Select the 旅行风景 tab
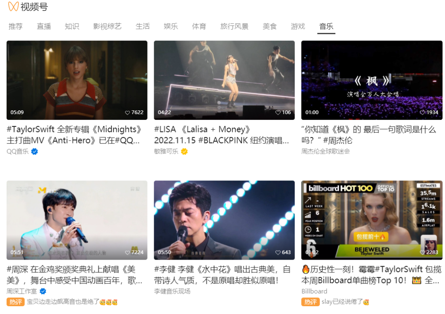This screenshot has height=314, width=445. pyautogui.click(x=234, y=26)
